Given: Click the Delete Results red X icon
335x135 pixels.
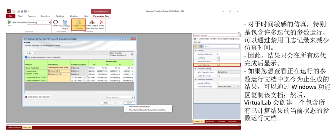Looking at the screenshot, I should pos(102,22).
